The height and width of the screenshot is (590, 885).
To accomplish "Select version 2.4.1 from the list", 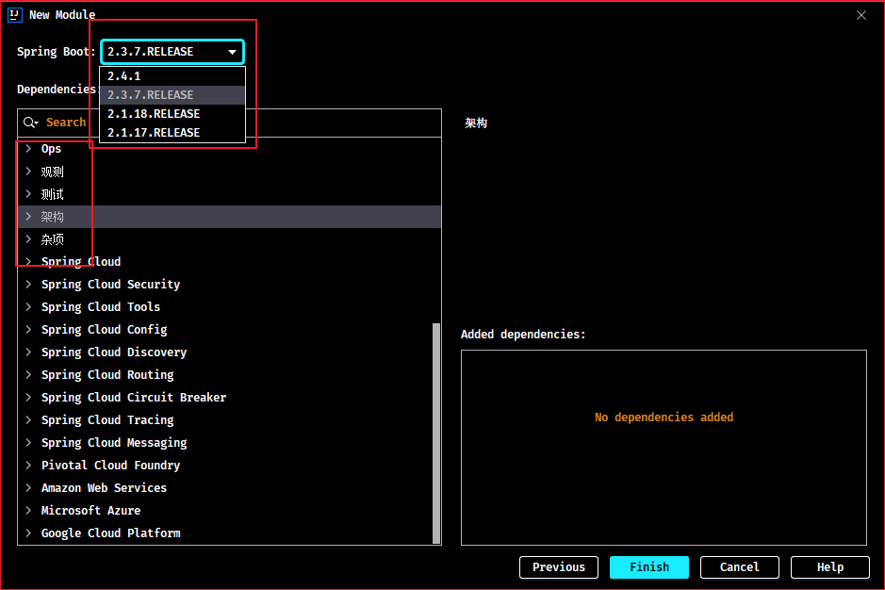I will pyautogui.click(x=172, y=76).
